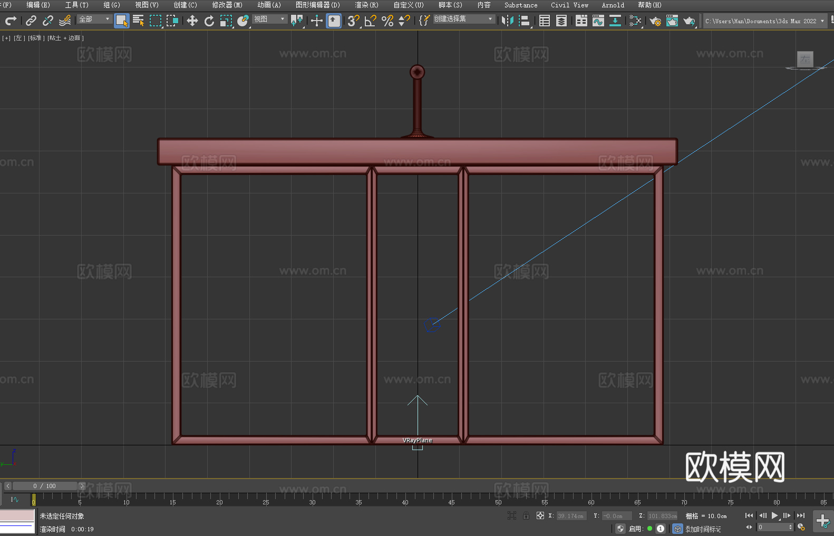Screen dimensions: 834x536
Task: Go to the start frame
Action: pyautogui.click(x=749, y=515)
